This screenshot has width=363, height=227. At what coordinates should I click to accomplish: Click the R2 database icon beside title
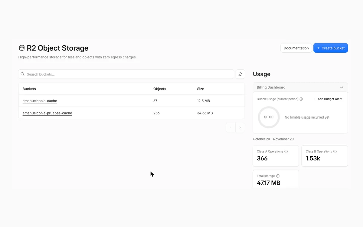coord(22,48)
